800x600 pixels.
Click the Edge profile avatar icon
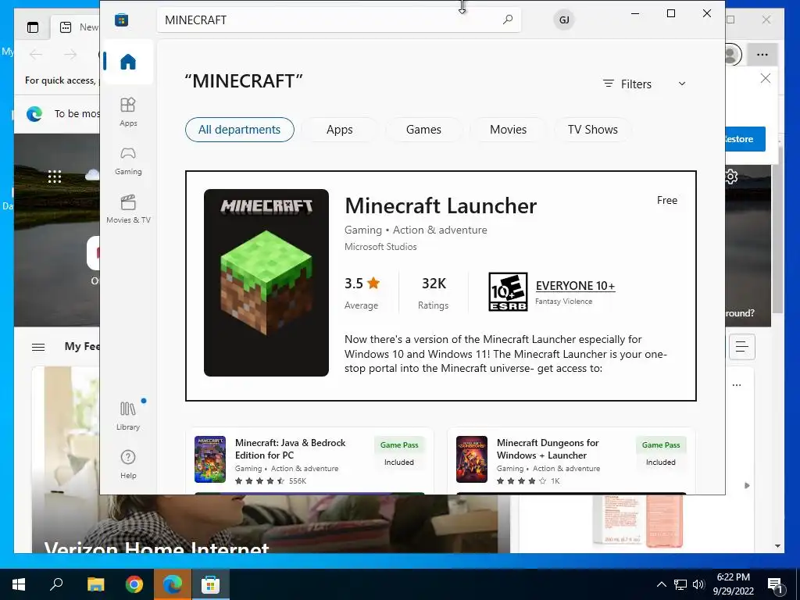(732, 55)
